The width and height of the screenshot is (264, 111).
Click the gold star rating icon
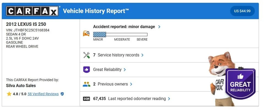[x=9, y=94]
